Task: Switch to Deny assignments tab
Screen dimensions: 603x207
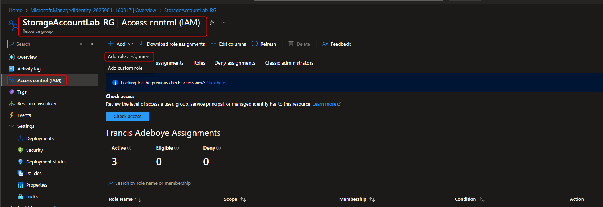Action: pos(235,63)
